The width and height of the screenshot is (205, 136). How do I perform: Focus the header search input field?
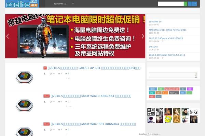pyautogui.click(x=171, y=4)
